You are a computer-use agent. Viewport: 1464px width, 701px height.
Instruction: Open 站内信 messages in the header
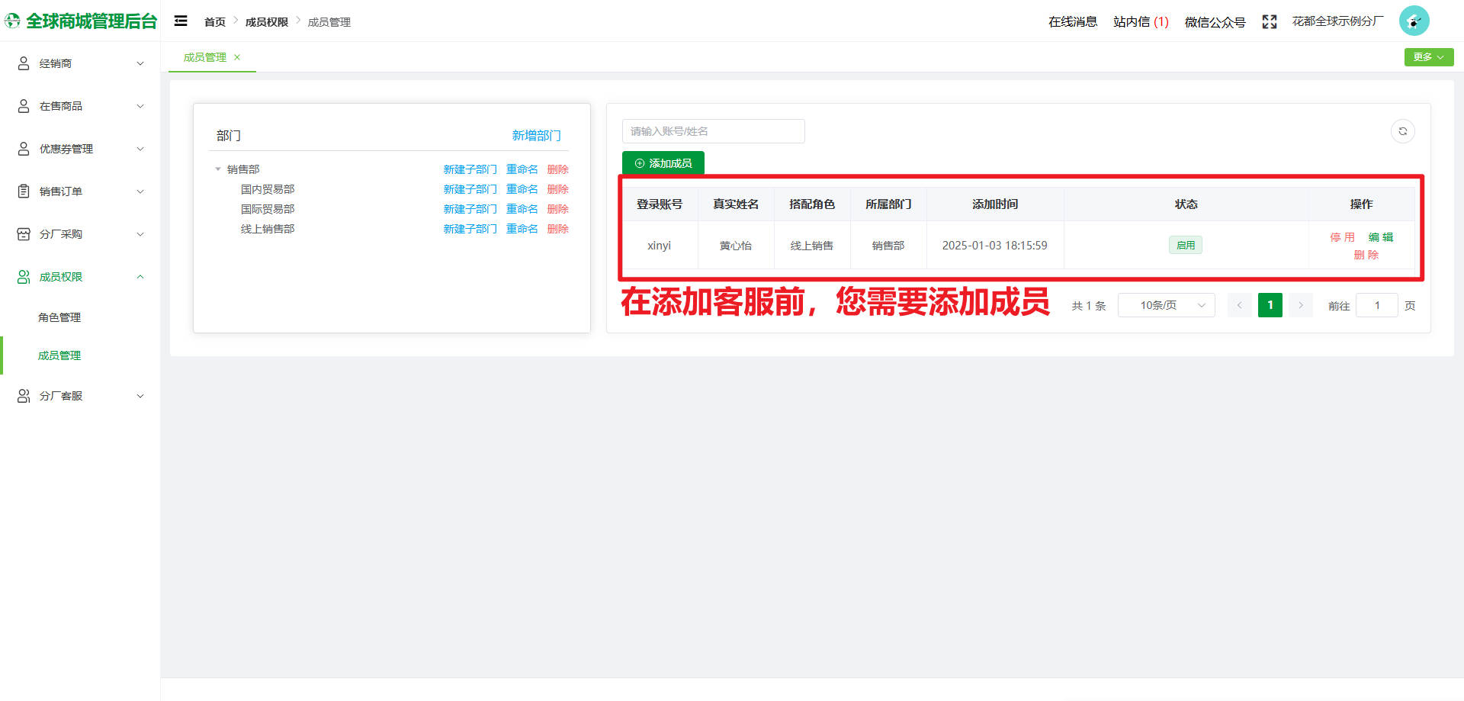pos(1140,22)
